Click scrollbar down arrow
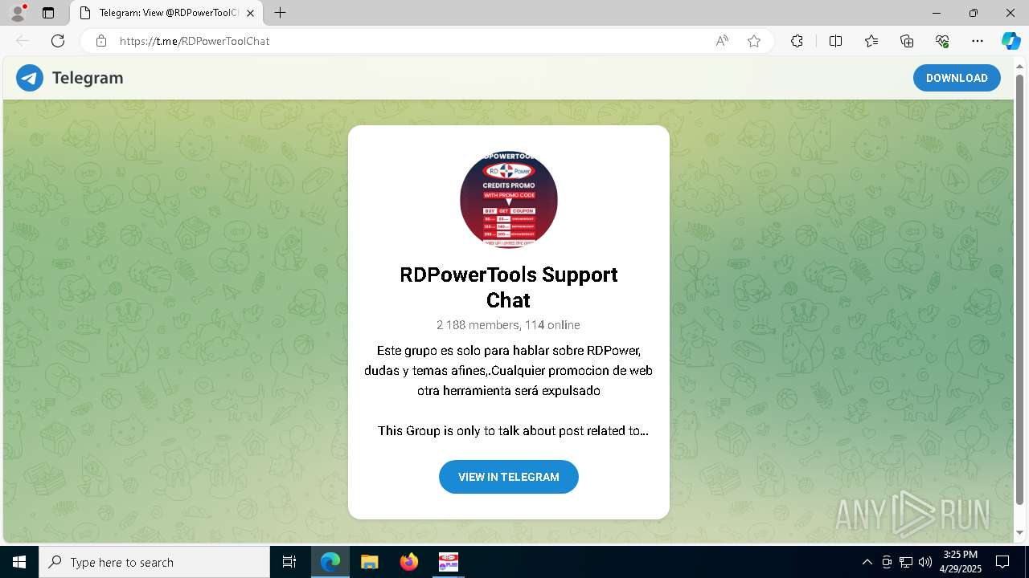 click(x=1020, y=532)
